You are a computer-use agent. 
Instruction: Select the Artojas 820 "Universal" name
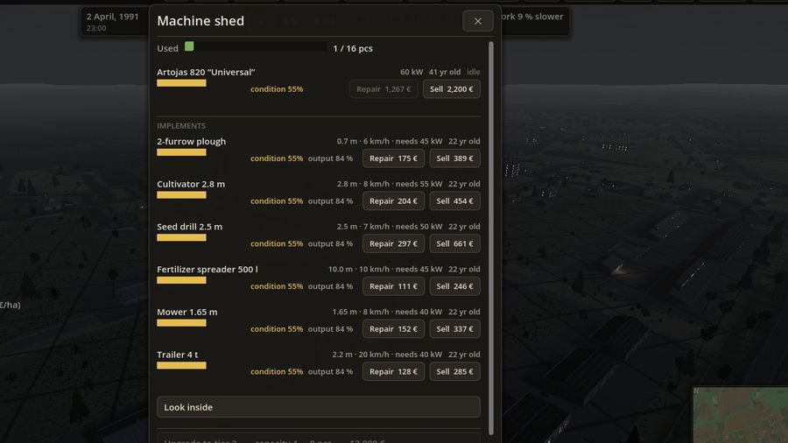[206, 72]
